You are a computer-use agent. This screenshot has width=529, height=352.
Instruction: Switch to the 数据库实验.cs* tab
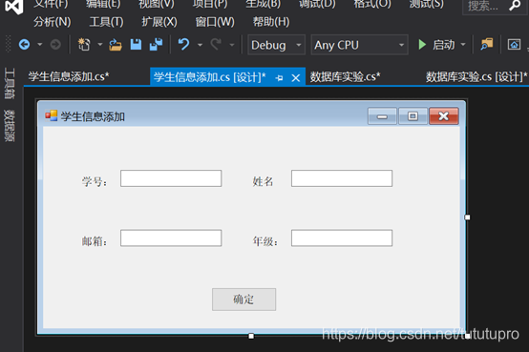tap(345, 76)
